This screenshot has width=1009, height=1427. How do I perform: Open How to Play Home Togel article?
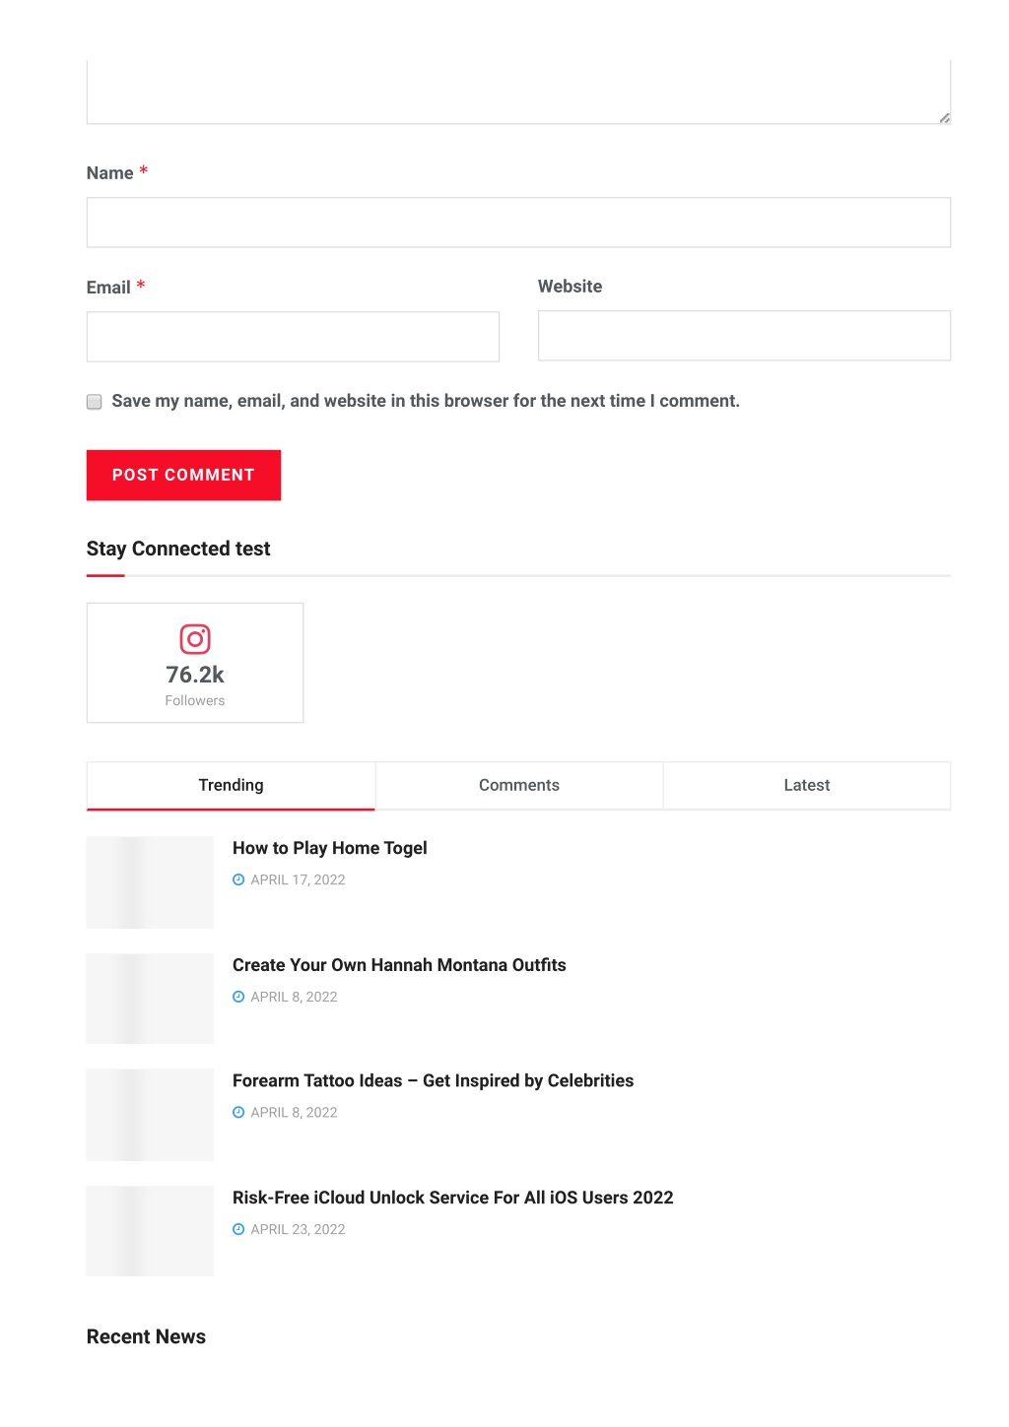pyautogui.click(x=330, y=848)
